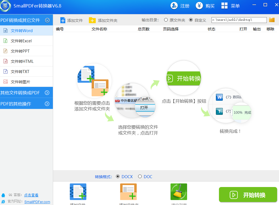Click the 移除 column header
This screenshot has width=279, height=205.
coord(270,29)
